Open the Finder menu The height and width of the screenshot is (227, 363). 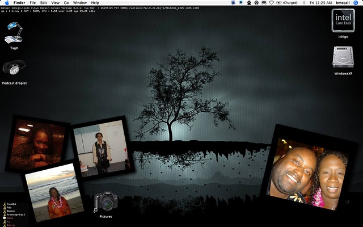[19, 3]
